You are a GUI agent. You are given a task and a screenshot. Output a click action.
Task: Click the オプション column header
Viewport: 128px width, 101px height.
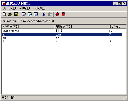coord(115,27)
